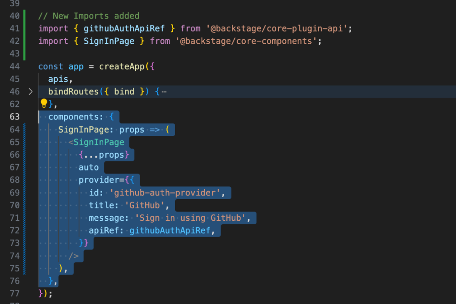Select the SignInPage JSX tag
The image size is (456, 304).
click(x=101, y=142)
